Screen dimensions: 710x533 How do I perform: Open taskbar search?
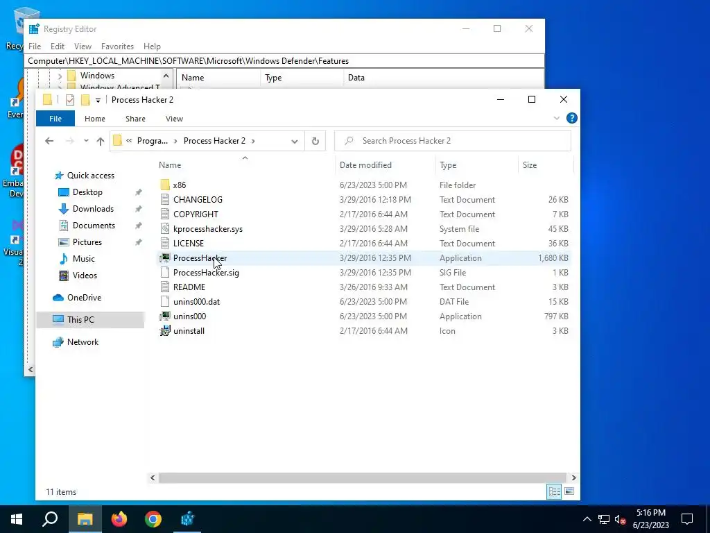[x=50, y=519]
